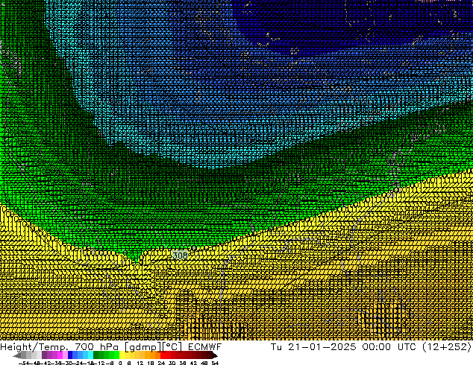
Task: Click the '700 hPa' level text
Action: pos(96,347)
